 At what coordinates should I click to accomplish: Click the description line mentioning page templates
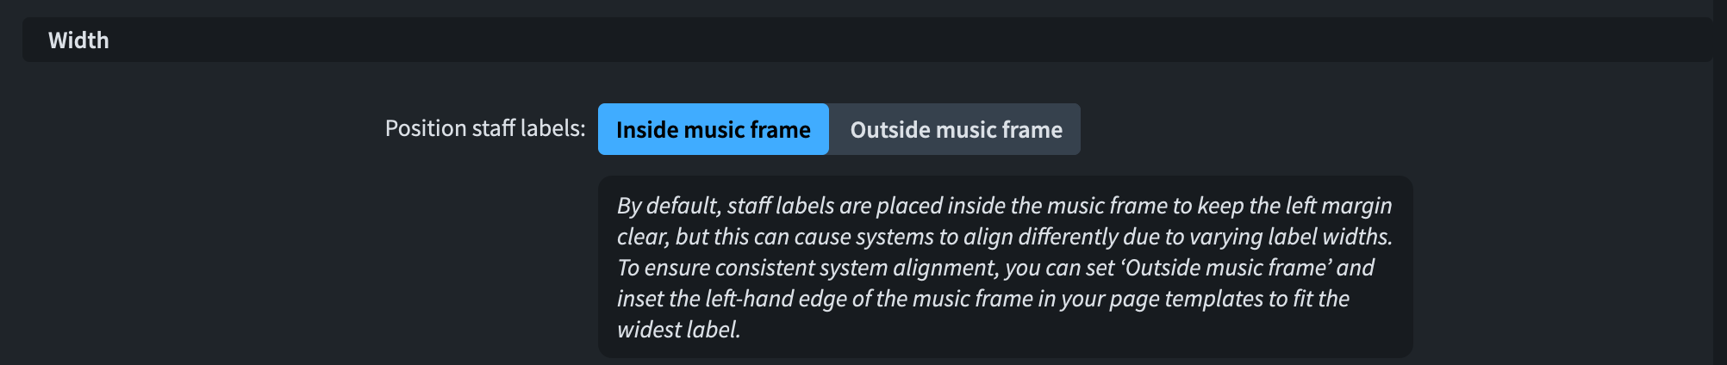[x=982, y=299]
